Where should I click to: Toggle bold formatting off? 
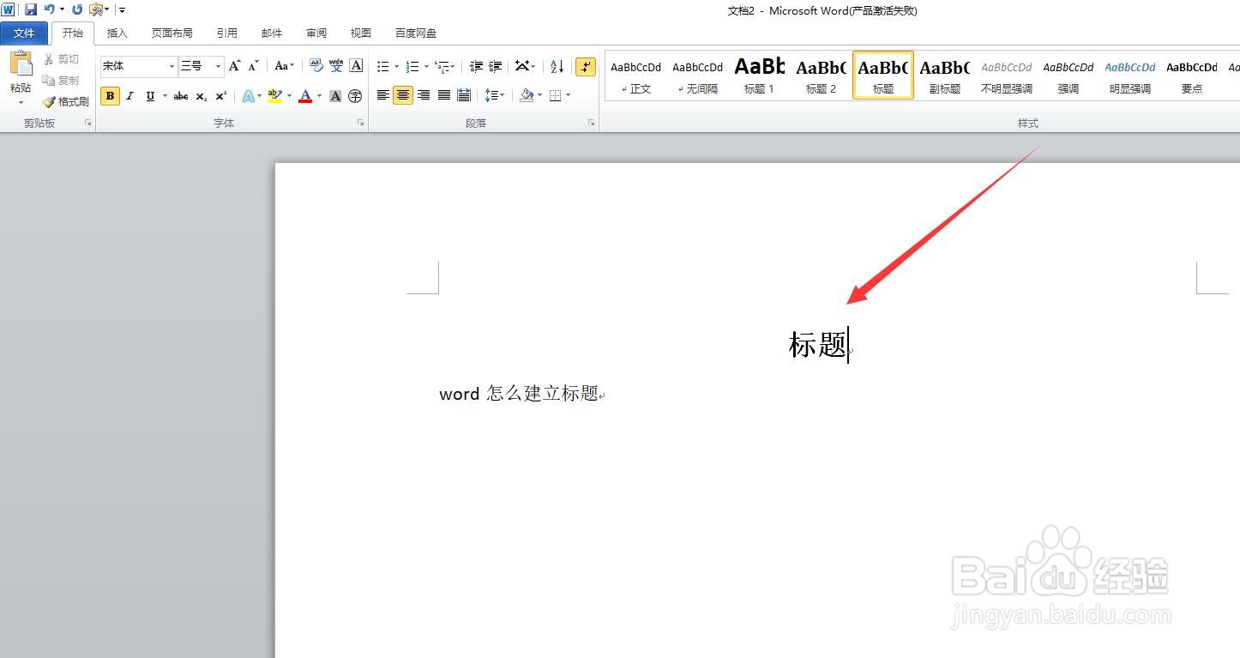point(110,95)
